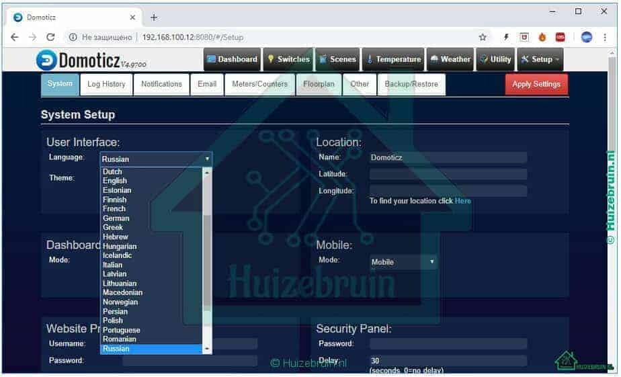The image size is (621, 377).
Task: Switch to the Meters/Counters tab
Action: [x=259, y=85]
